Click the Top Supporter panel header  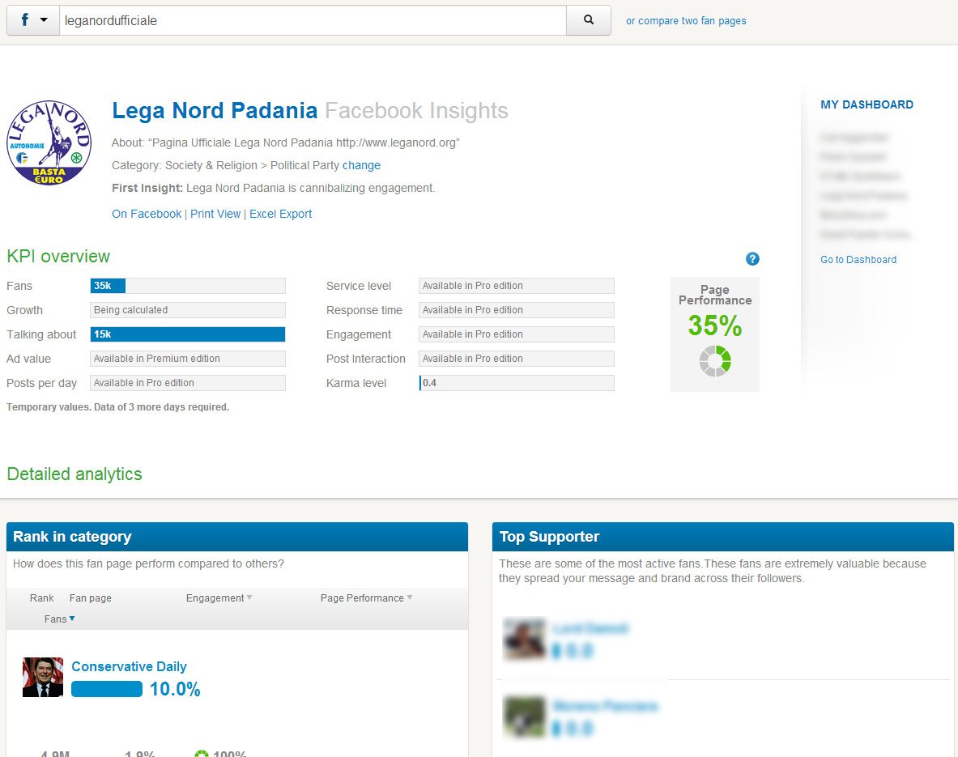click(x=723, y=537)
